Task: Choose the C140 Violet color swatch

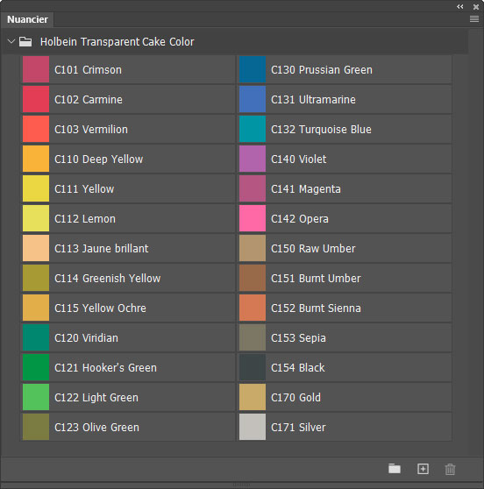Action: (x=253, y=159)
